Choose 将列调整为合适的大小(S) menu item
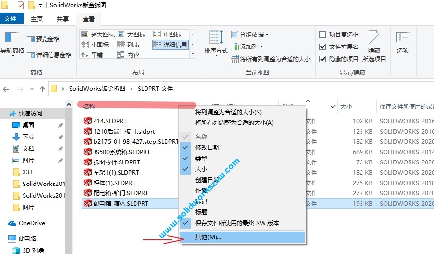The height and width of the screenshot is (254, 434). (x=242, y=112)
